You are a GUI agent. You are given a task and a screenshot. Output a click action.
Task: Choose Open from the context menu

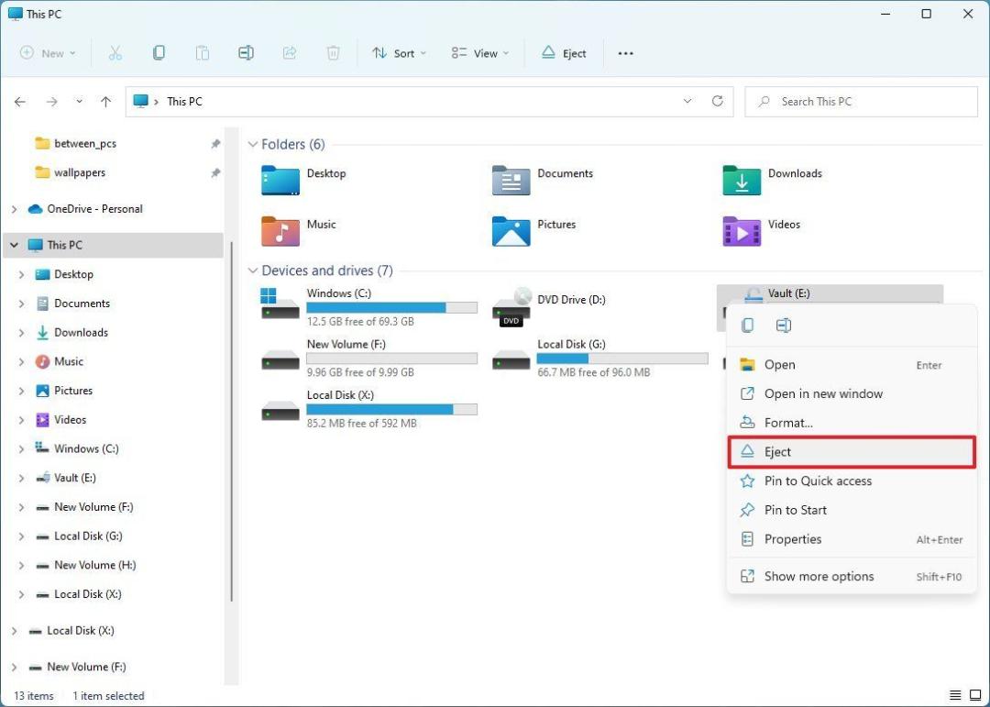tap(851, 365)
